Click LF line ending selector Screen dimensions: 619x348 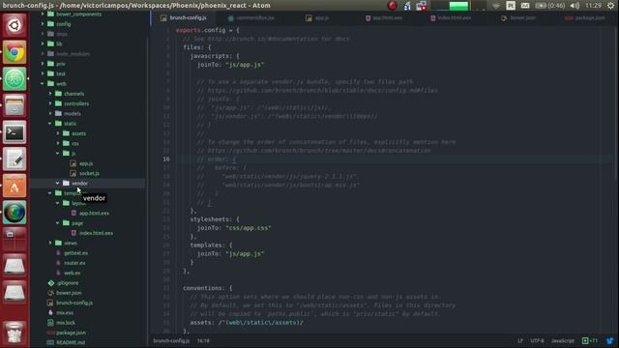pyautogui.click(x=520, y=340)
